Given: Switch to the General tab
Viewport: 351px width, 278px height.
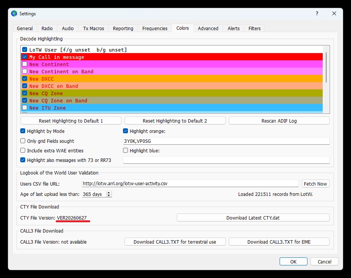Looking at the screenshot, I should click(x=24, y=28).
